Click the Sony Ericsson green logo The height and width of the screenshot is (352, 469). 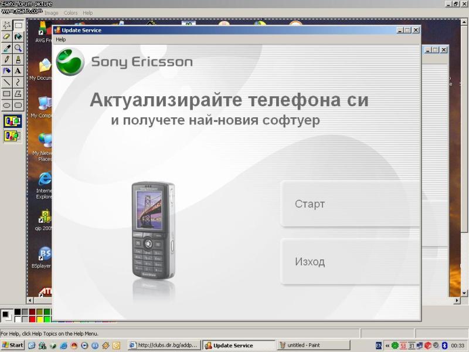70,62
